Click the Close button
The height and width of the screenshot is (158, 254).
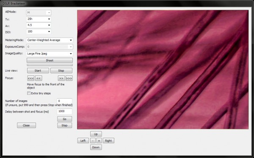(x=26, y=125)
